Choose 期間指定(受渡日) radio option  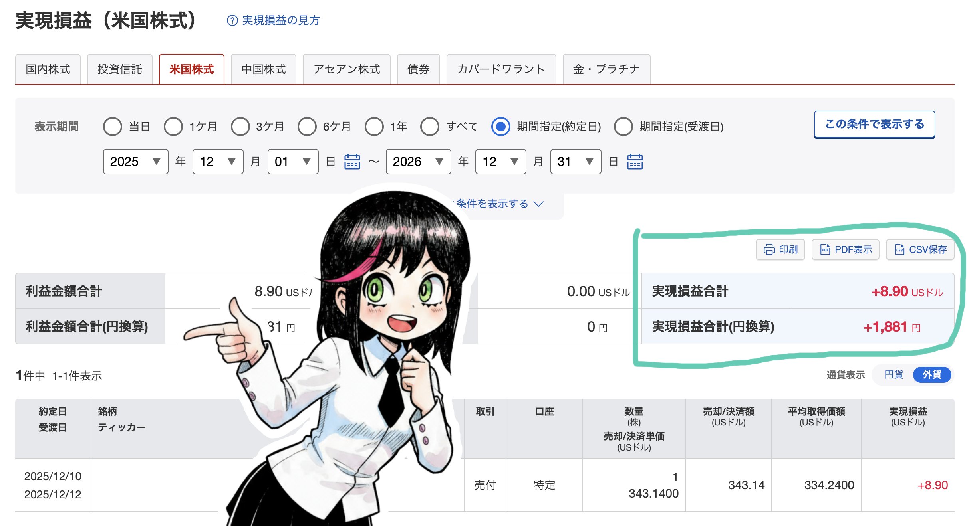623,127
